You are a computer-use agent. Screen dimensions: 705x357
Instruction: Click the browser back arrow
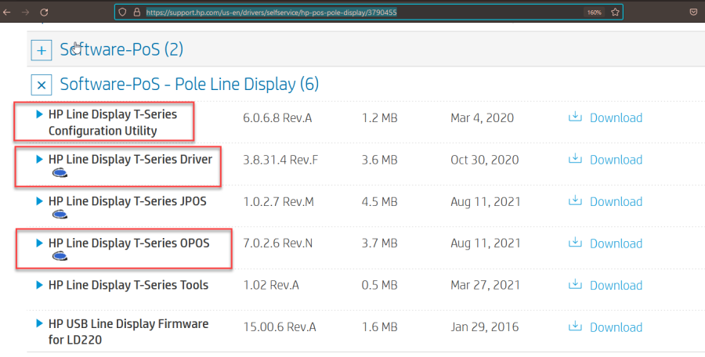click(7, 13)
